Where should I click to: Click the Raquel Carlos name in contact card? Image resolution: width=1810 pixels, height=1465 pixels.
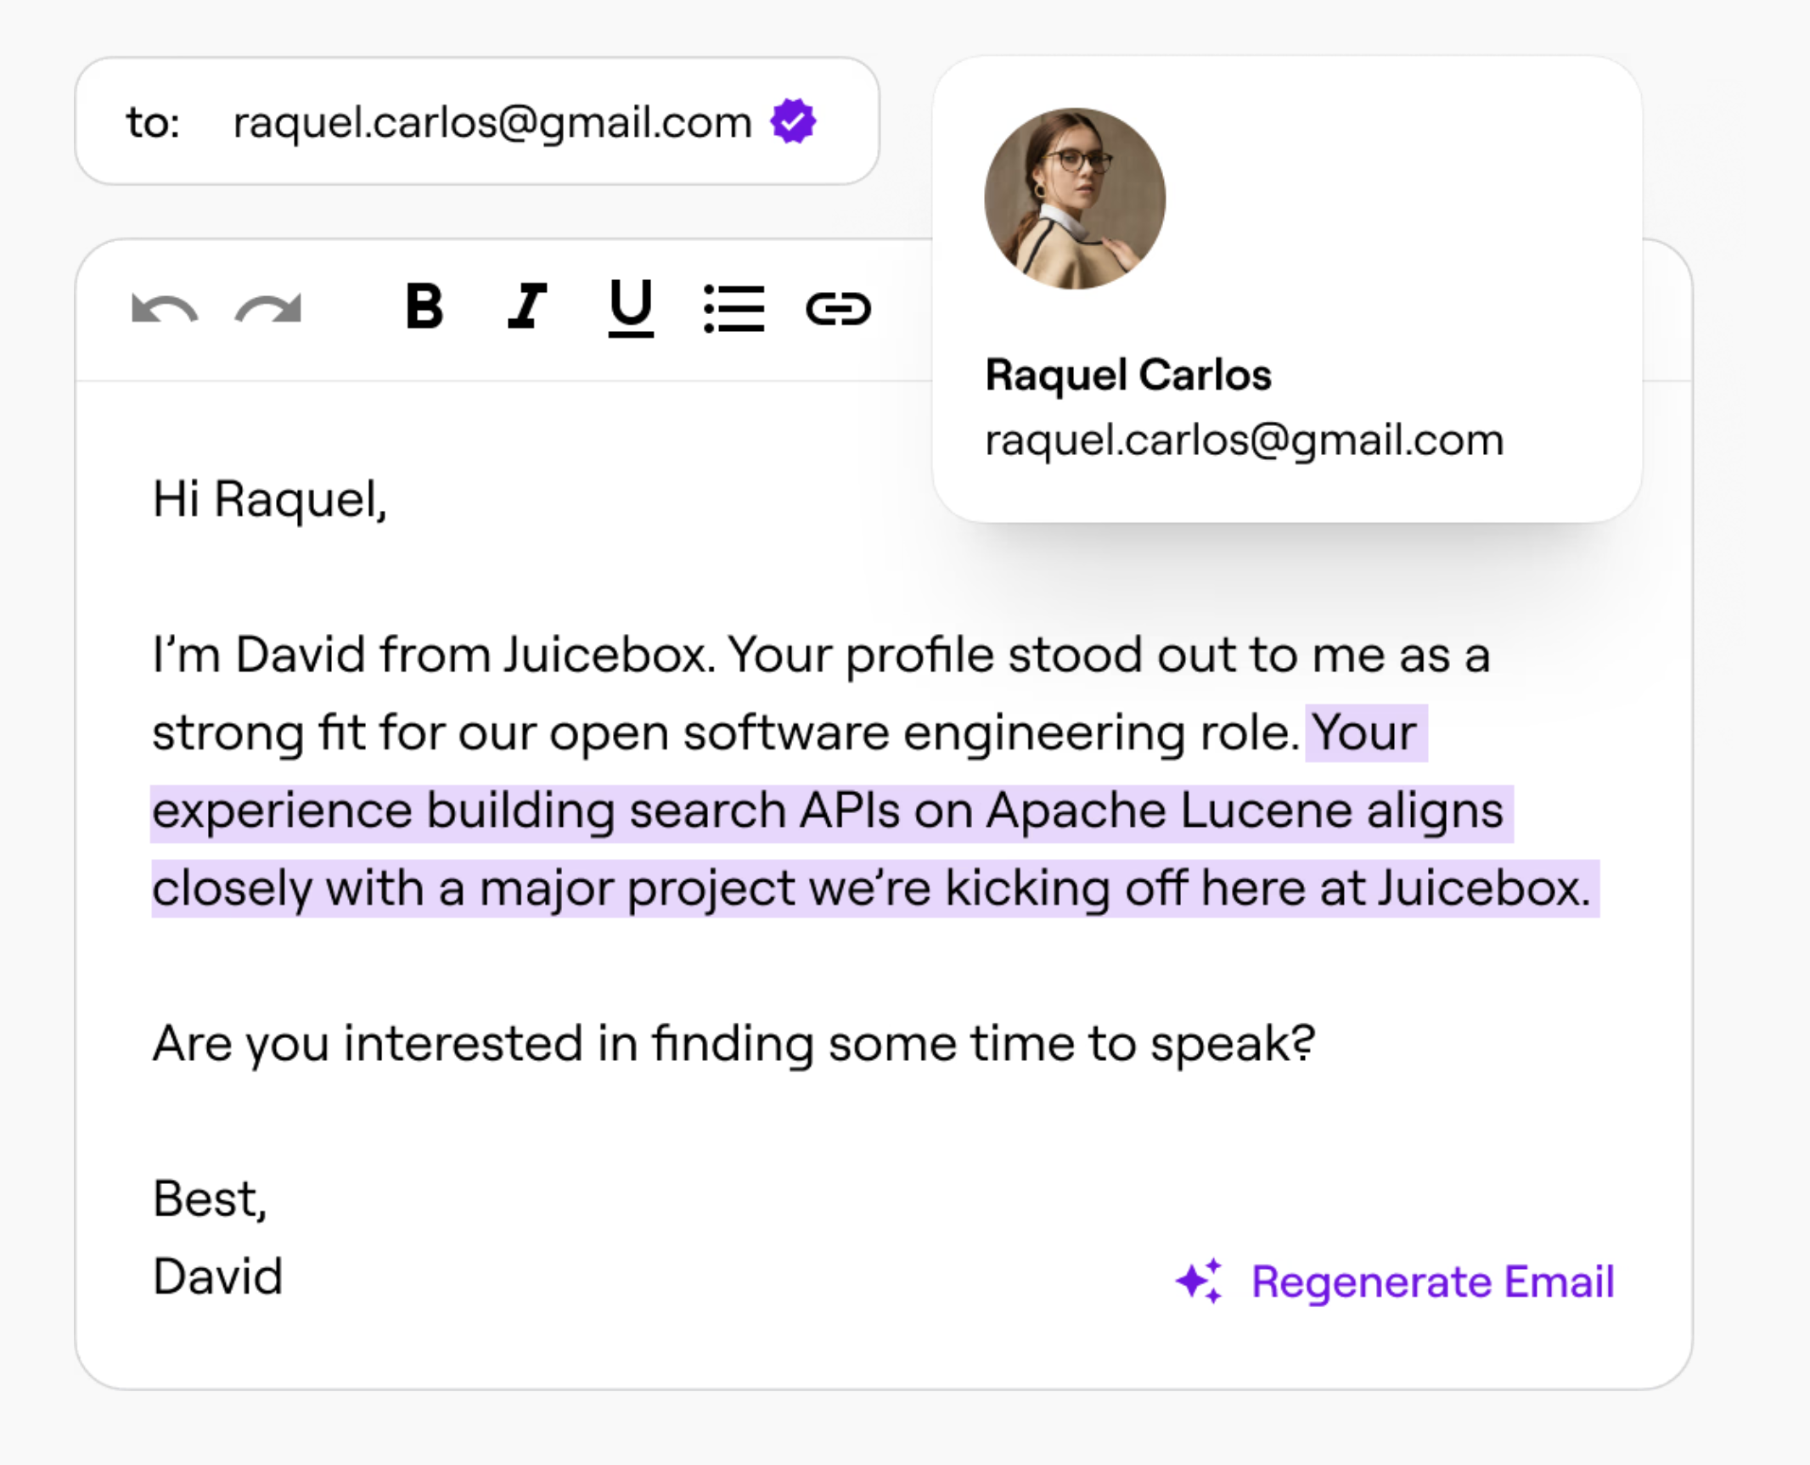(1128, 375)
